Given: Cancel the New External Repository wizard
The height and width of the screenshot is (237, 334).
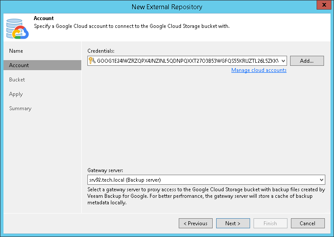Looking at the screenshot, I should tap(307, 223).
